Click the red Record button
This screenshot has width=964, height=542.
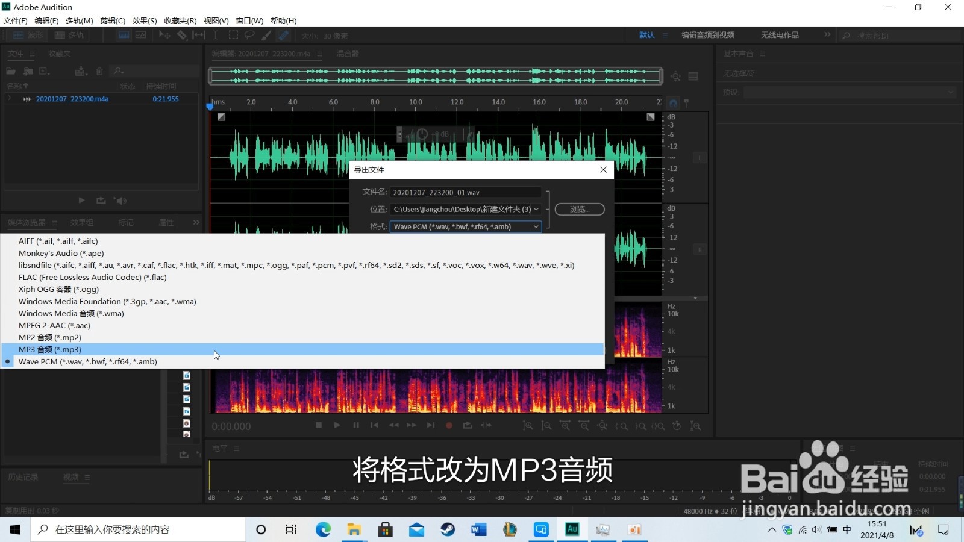(x=449, y=425)
